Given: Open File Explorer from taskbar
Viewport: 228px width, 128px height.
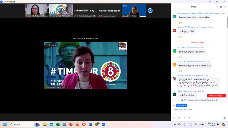Looking at the screenshot, I should pos(45,125).
